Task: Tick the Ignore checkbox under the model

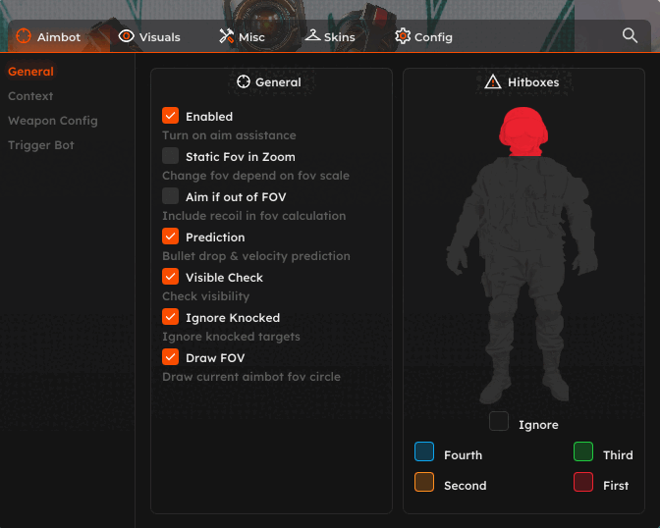Action: click(499, 422)
